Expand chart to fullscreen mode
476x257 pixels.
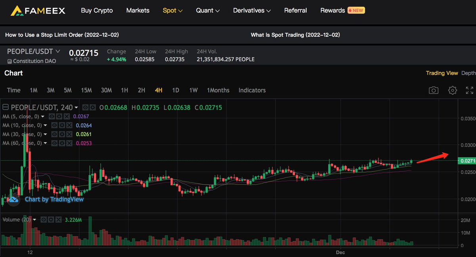pos(469,90)
